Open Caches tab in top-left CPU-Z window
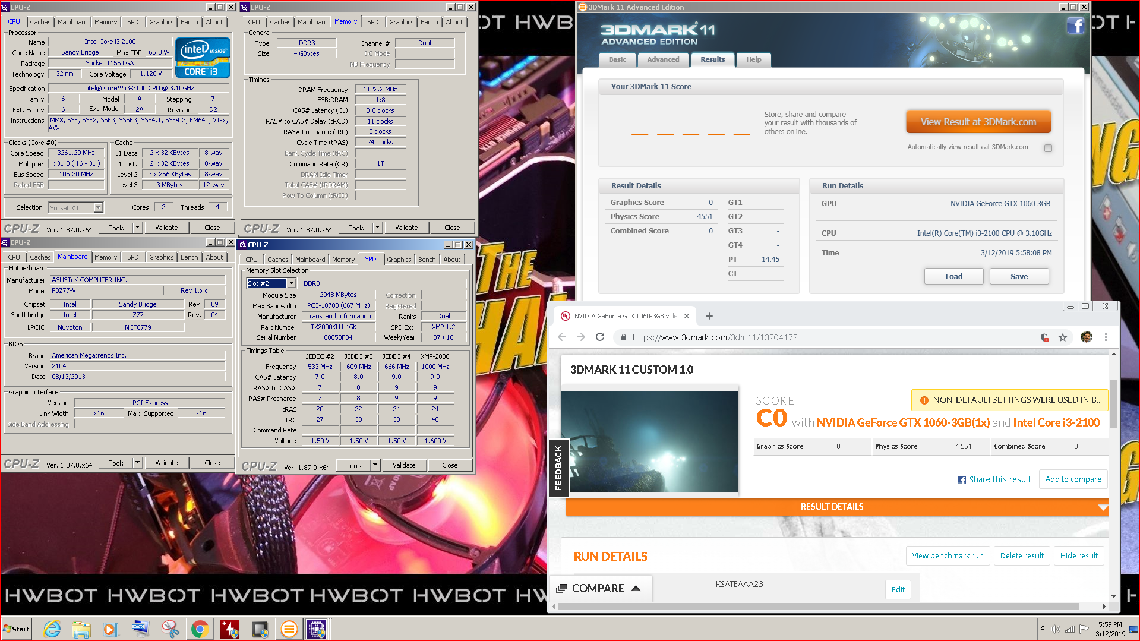 [x=40, y=22]
